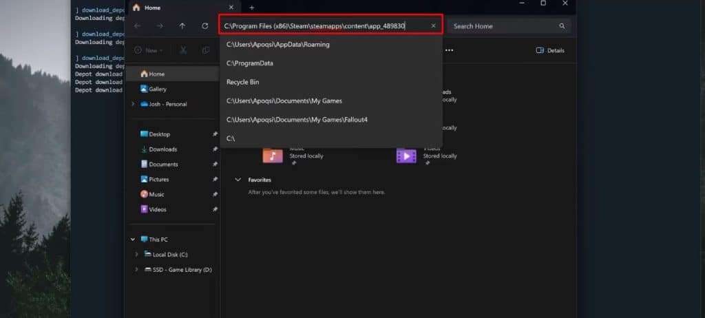Open a new File Explorer tab
Image resolution: width=705 pixels, height=318 pixels.
coord(252,8)
